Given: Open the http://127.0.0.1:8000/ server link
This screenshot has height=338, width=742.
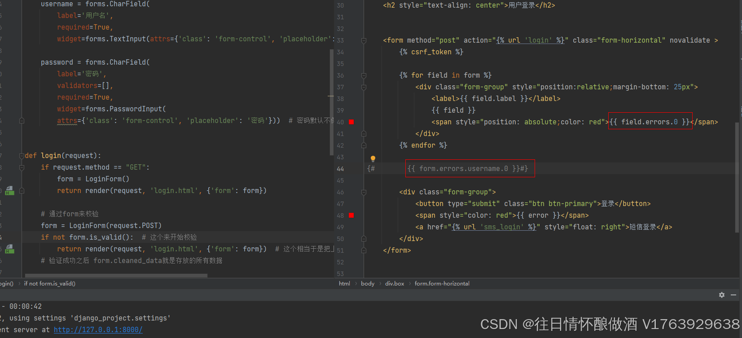Looking at the screenshot, I should coord(98,330).
